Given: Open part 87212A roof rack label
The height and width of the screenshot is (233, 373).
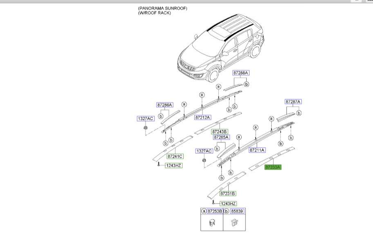Looking at the screenshot, I should 202,117.
